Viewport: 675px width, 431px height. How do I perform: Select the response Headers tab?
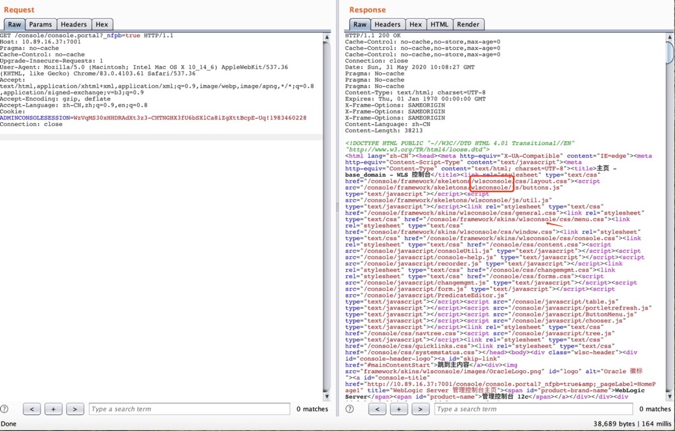click(387, 24)
